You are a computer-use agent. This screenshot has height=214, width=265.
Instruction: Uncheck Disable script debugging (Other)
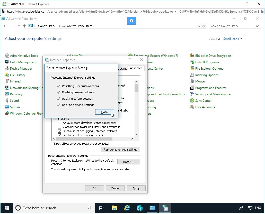59,135
